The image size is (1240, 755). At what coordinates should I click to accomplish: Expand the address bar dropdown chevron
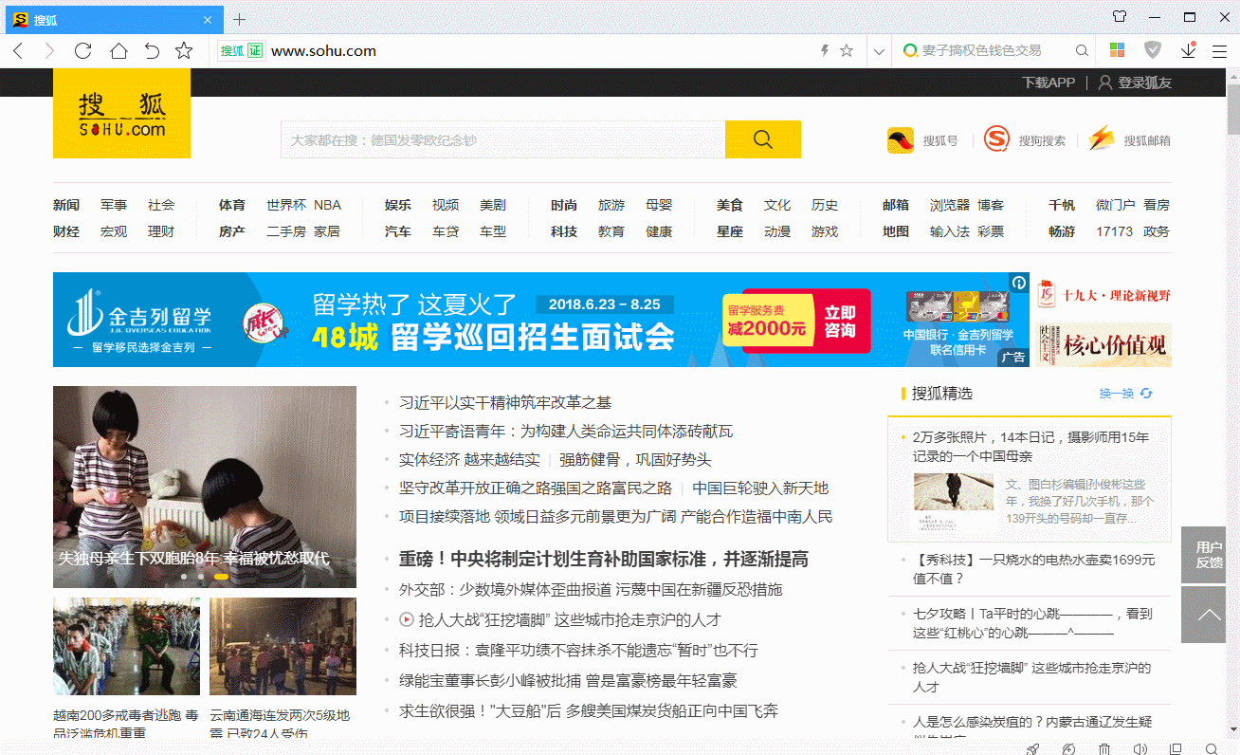pos(879,51)
